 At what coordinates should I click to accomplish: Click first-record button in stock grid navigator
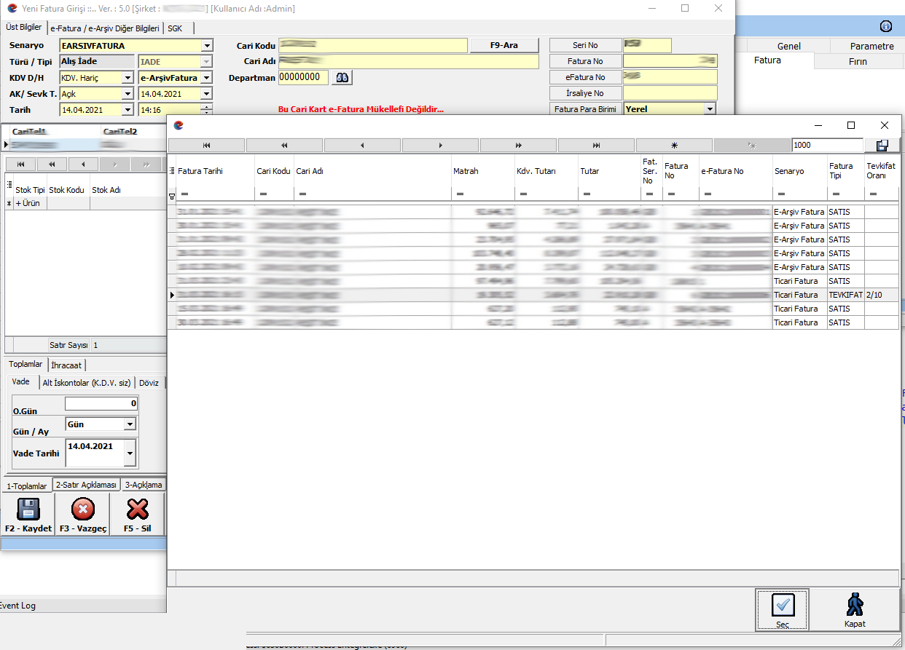(20, 165)
